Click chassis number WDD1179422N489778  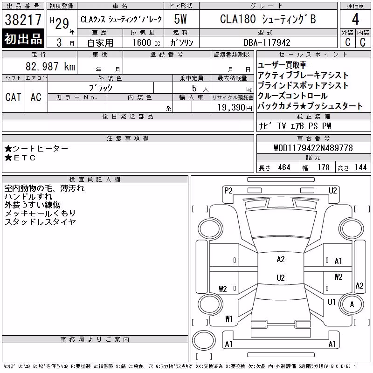[x=313, y=148]
